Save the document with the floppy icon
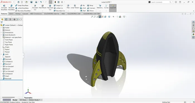This screenshot has width=195, height=103. pyautogui.click(x=31, y=2)
